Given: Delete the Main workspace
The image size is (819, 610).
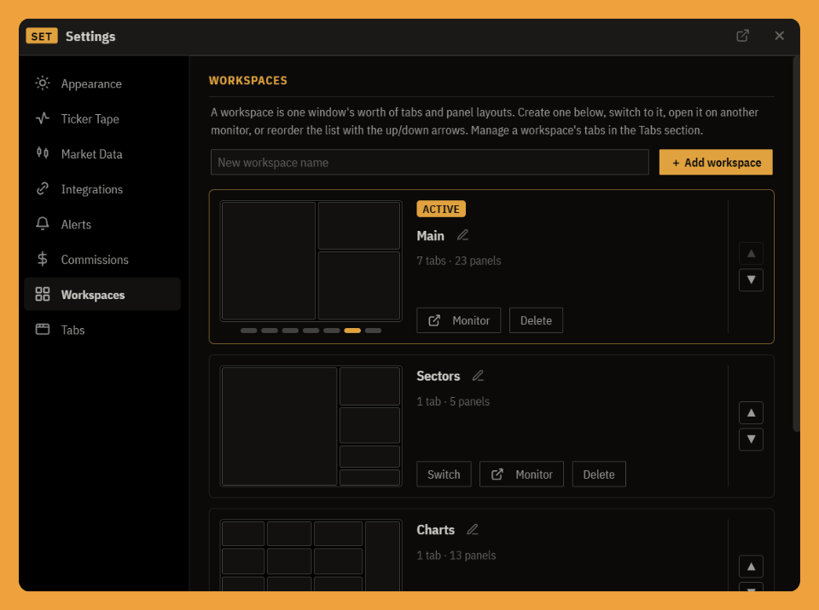Looking at the screenshot, I should [x=536, y=320].
